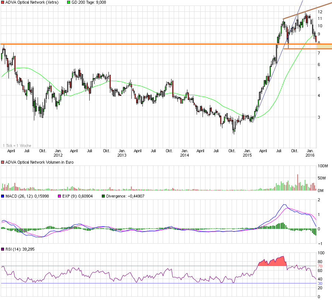Select the Jan. 2016 axis label
The image size is (332, 300).
(311, 153)
